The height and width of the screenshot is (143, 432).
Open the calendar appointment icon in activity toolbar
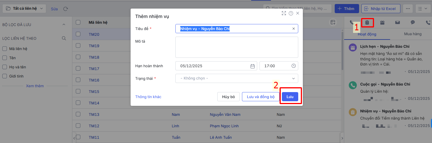pyautogui.click(x=382, y=22)
